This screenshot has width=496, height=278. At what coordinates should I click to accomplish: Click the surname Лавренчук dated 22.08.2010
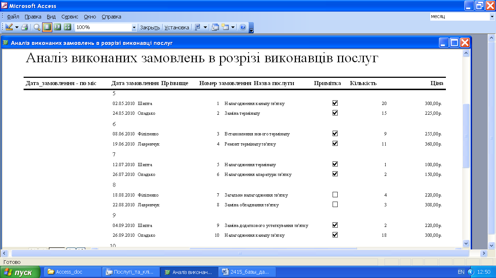coord(149,205)
